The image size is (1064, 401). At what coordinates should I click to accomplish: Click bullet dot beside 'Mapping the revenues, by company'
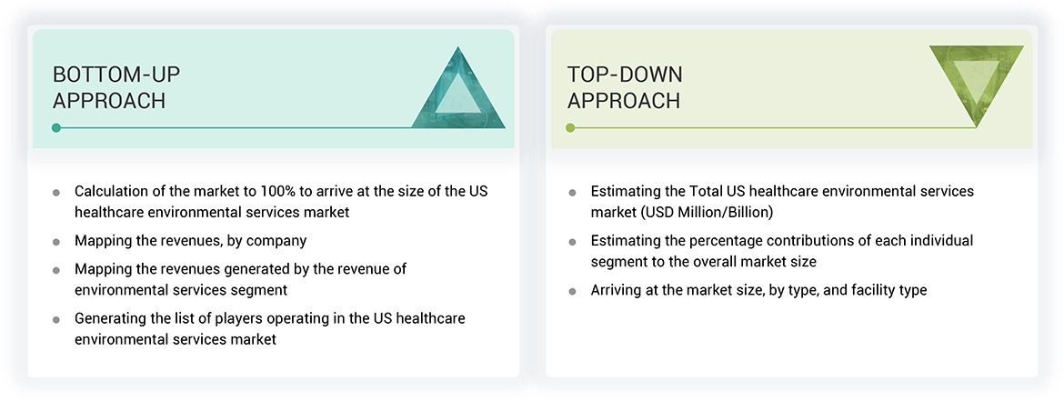56,242
